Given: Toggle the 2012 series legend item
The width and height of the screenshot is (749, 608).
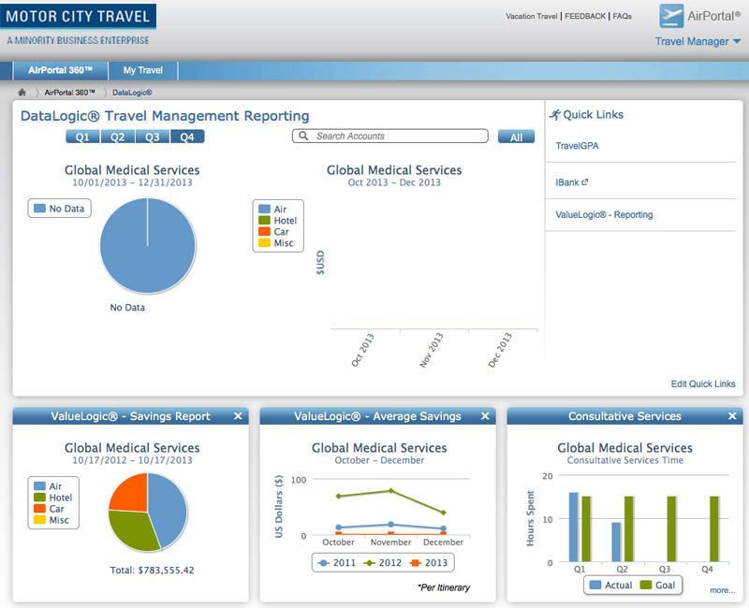Looking at the screenshot, I should coord(383,563).
